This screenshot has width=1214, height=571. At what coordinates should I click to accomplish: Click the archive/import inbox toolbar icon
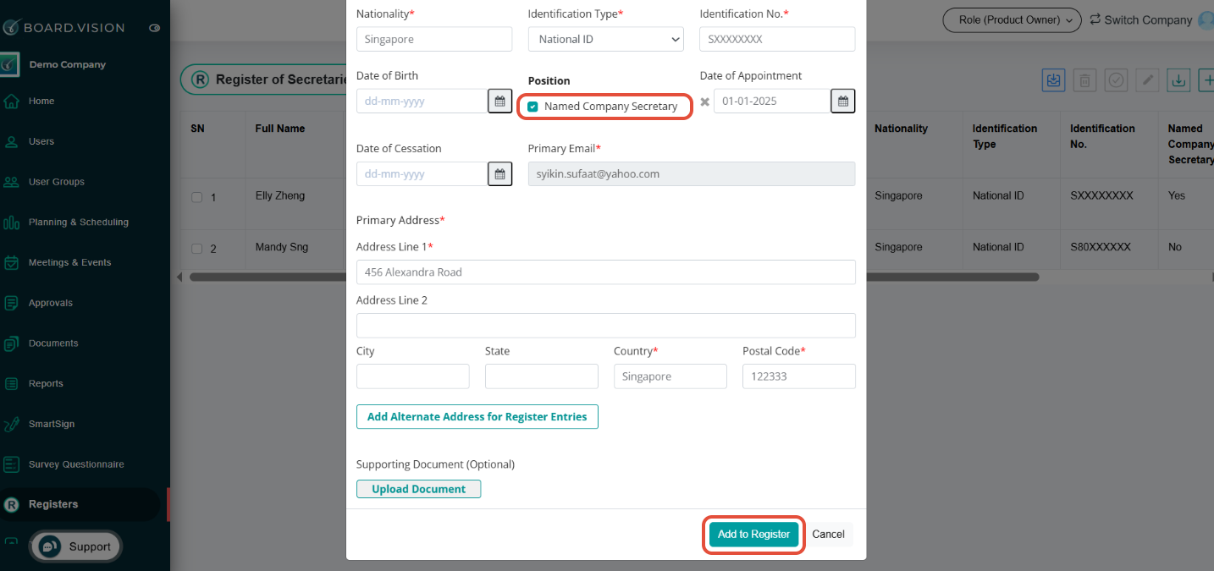point(1054,80)
